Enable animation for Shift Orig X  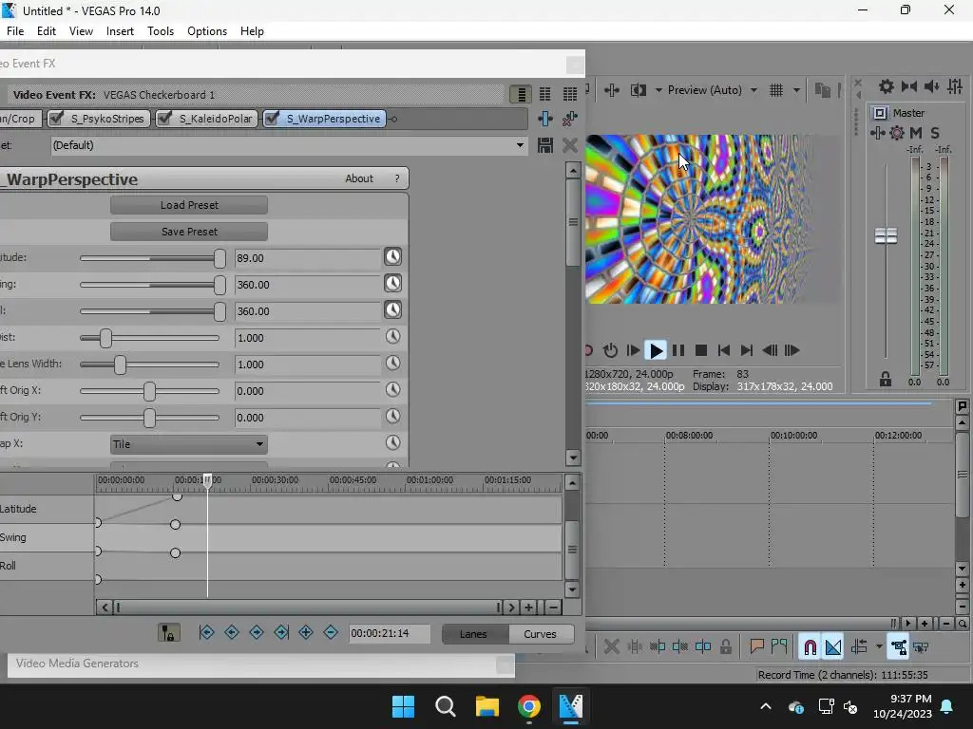click(x=392, y=390)
